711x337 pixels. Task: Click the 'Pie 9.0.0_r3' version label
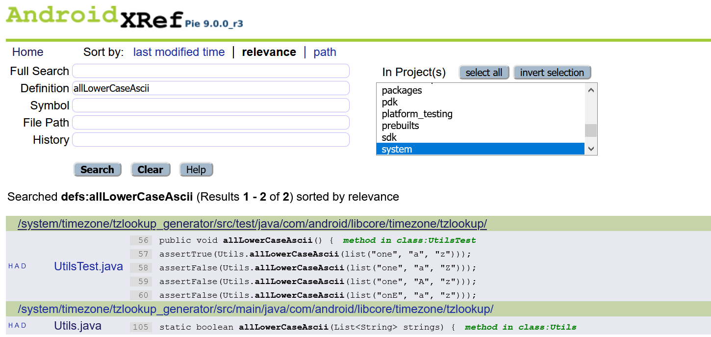tap(214, 23)
